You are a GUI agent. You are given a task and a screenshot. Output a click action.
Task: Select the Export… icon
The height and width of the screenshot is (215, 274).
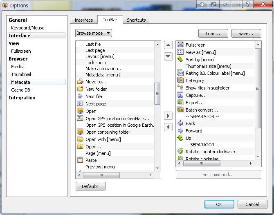coord(180,102)
